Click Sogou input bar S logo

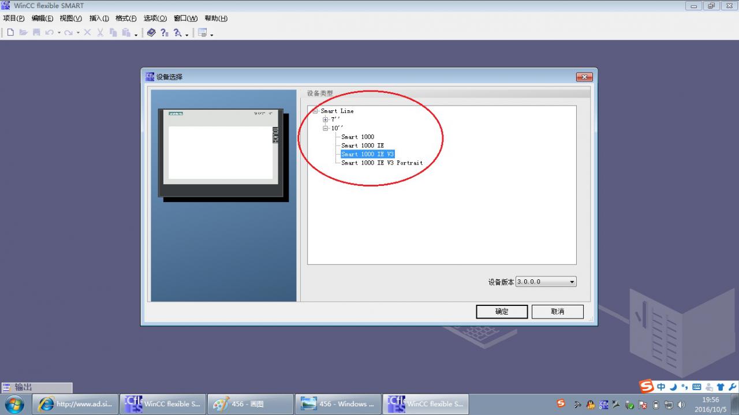(647, 386)
